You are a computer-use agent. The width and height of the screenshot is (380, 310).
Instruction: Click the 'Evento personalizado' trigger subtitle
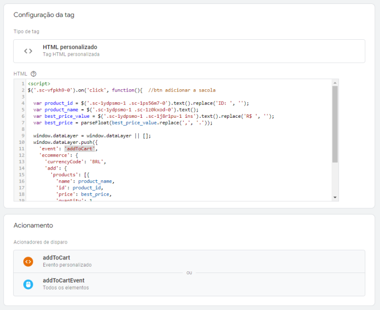click(x=67, y=265)
